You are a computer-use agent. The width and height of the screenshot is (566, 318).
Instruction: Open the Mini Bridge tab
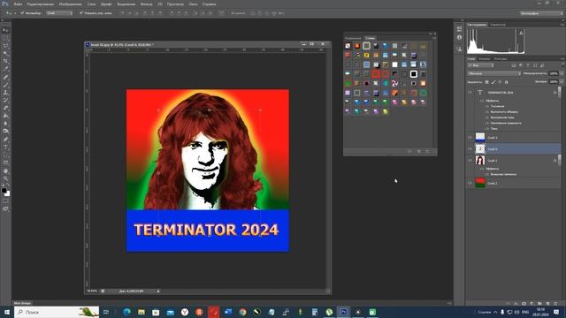(x=22, y=303)
